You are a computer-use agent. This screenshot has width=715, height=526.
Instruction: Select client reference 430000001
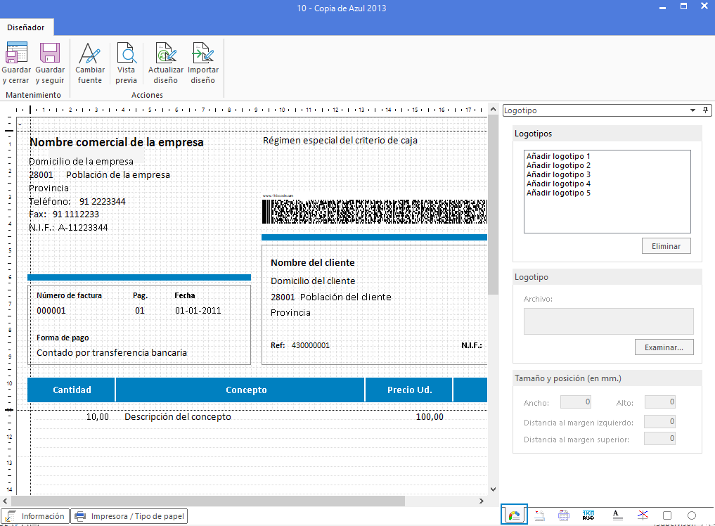tap(311, 345)
